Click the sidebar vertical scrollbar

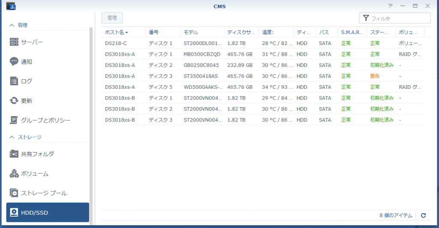91,126
